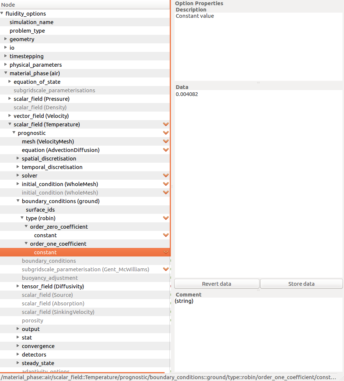Open choice chevron for scalar_field (Temperature)
Image resolution: width=344 pixels, height=381 pixels.
coord(166,125)
